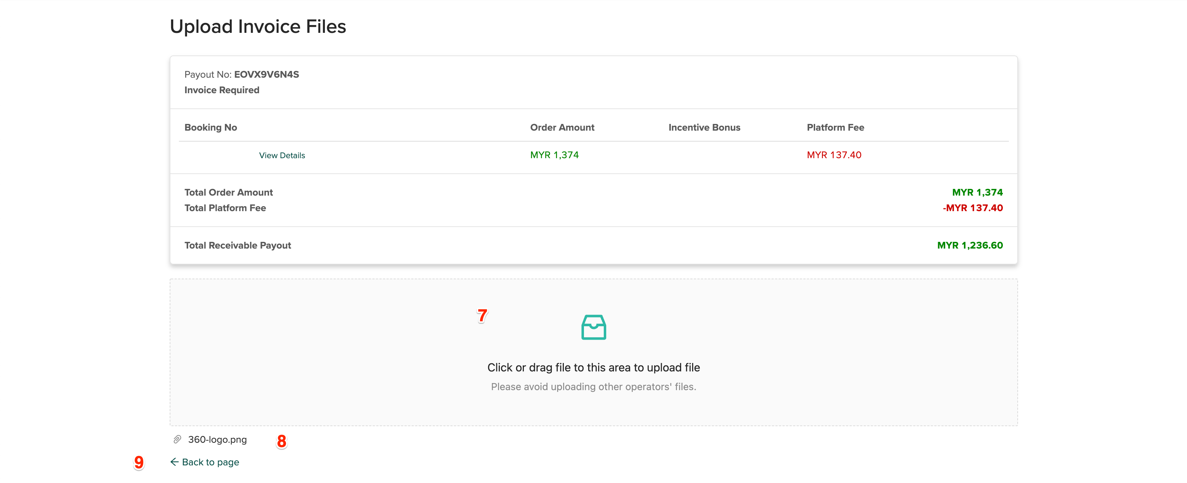Click 'Click or drag file' upload text
The image size is (1187, 483).
(x=593, y=368)
